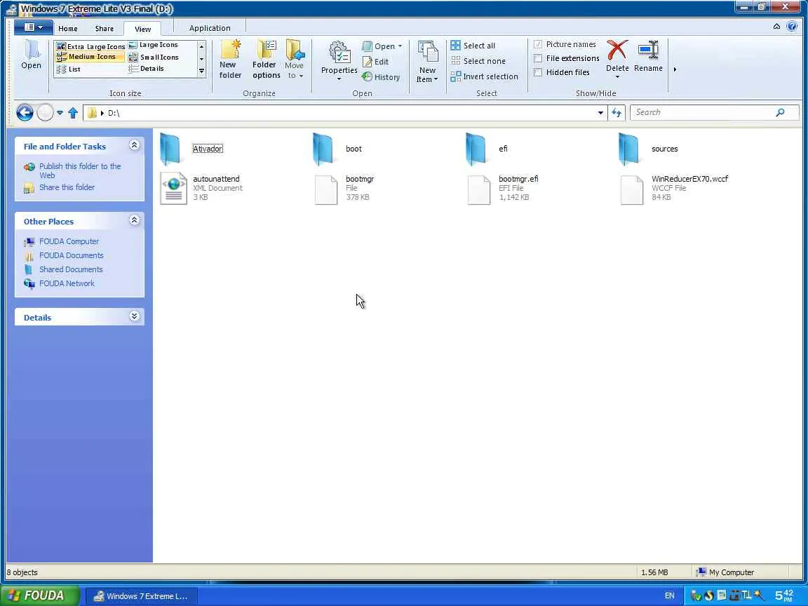Open the Application tab
The image size is (808, 606).
pos(210,28)
